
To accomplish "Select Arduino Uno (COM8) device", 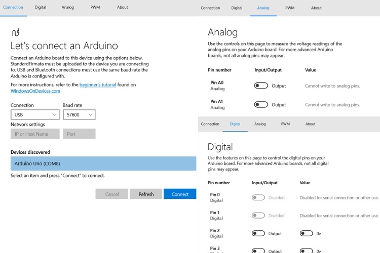I will pos(103,163).
